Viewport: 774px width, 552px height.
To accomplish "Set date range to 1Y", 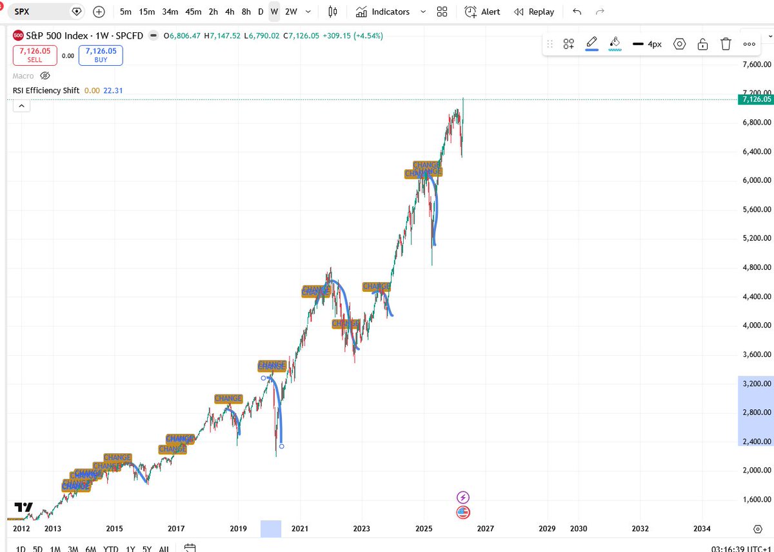I will [130, 549].
